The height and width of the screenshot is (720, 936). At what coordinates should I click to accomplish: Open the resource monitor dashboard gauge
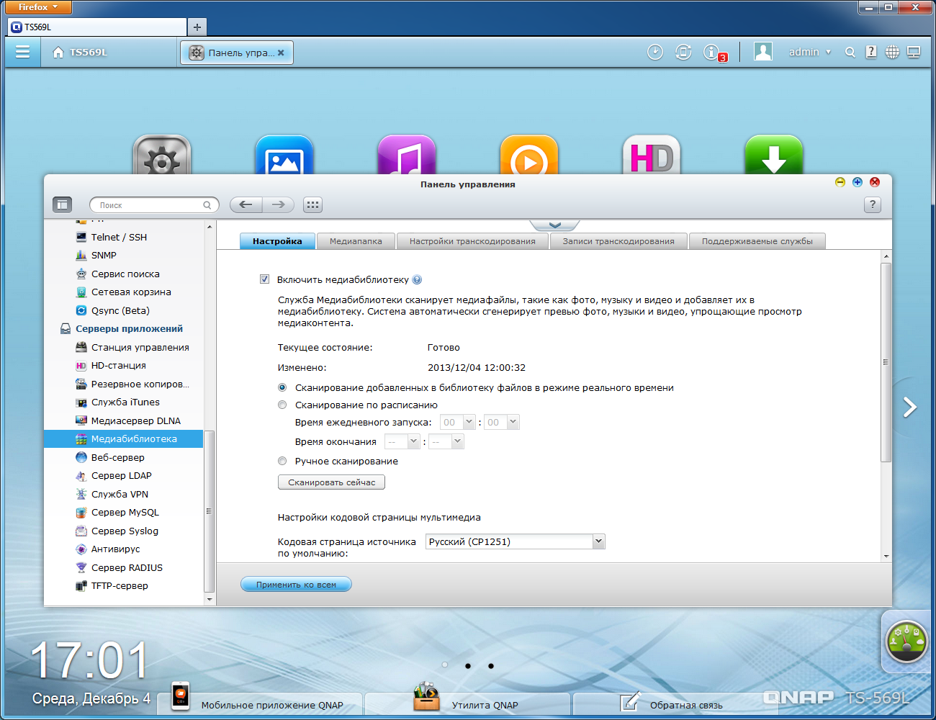(906, 641)
